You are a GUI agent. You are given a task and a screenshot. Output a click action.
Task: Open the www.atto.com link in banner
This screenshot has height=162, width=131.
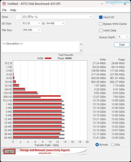pos(45,153)
